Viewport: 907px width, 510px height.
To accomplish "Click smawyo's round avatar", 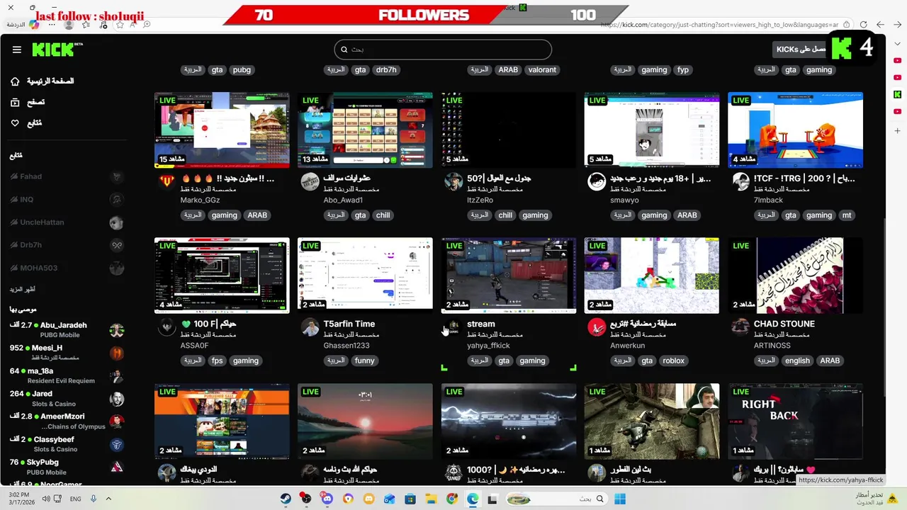I will [597, 181].
